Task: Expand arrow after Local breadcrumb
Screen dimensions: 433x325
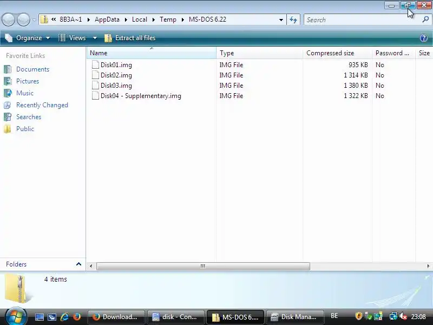Action: [x=154, y=19]
